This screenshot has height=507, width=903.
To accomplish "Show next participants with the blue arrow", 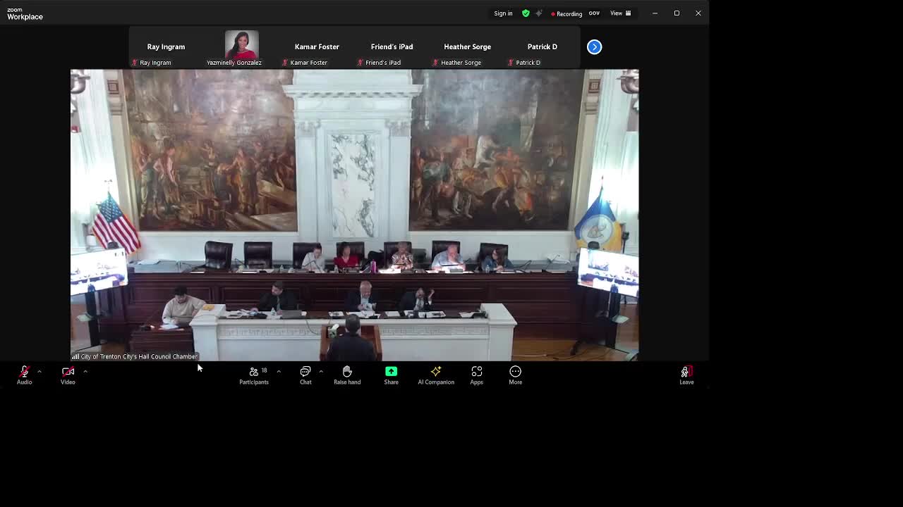I will [595, 46].
